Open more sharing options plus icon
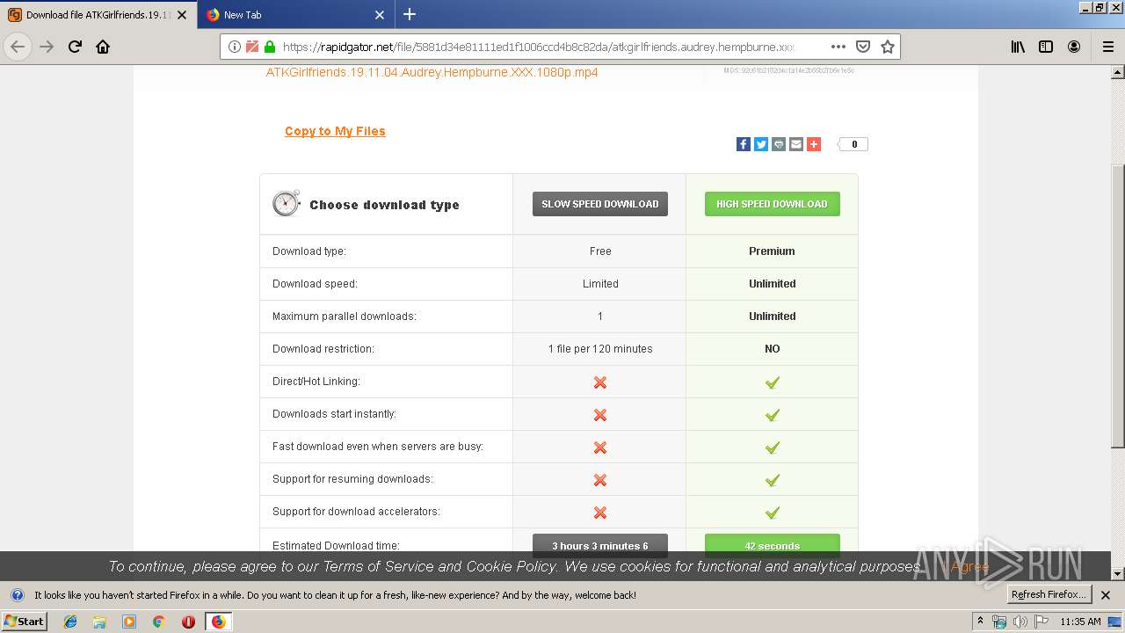Image resolution: width=1125 pixels, height=633 pixels. [x=814, y=144]
